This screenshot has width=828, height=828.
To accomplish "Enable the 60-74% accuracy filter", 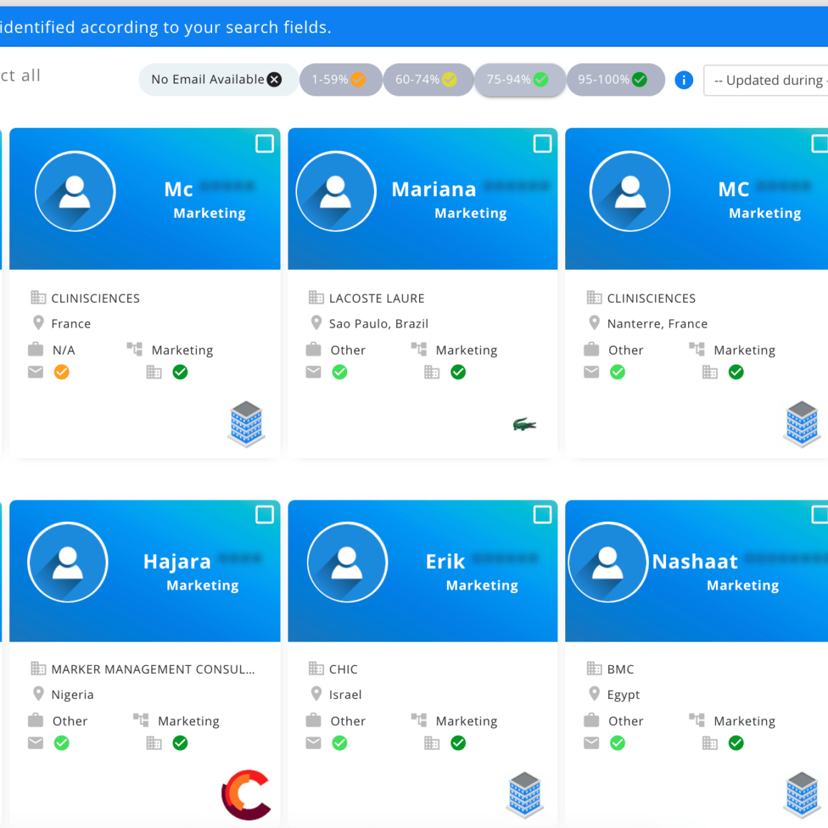I will [426, 79].
